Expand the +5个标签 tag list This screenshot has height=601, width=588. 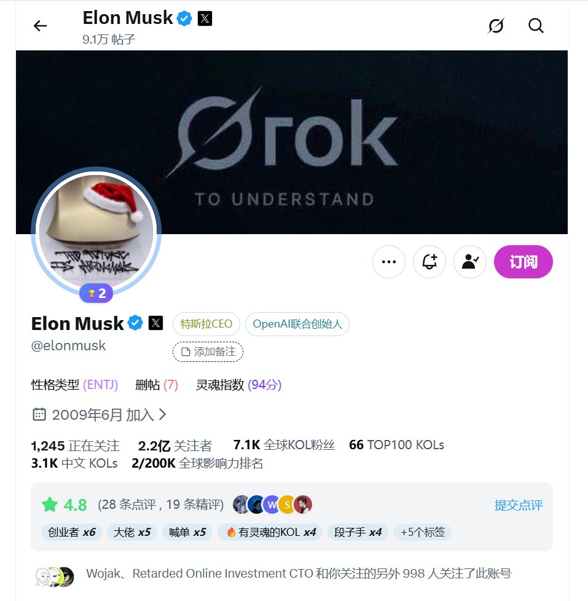click(x=422, y=532)
